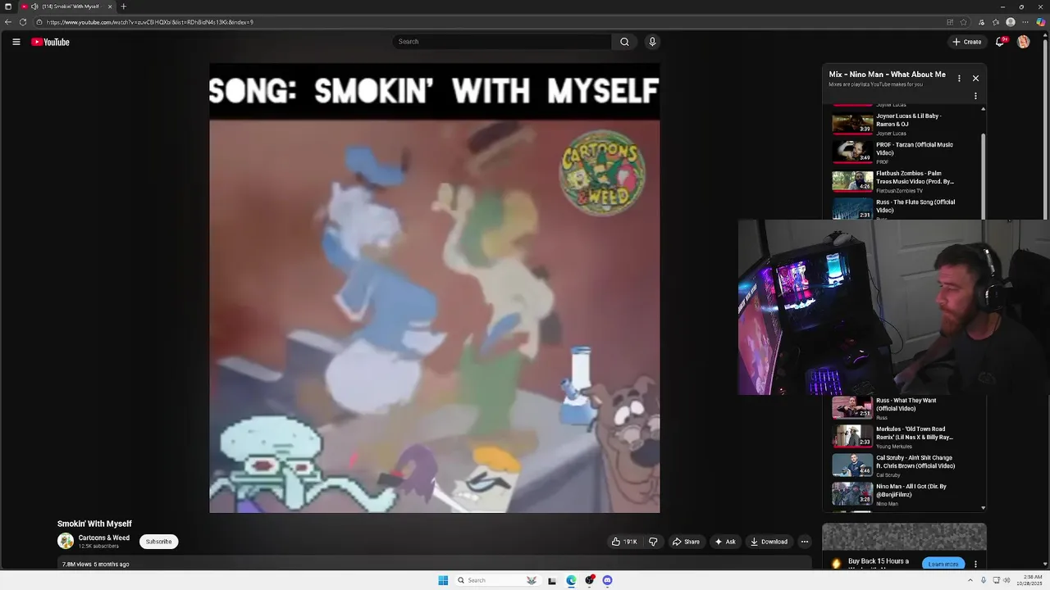This screenshot has height=590, width=1050.
Task: Open Edge settings and more ellipsis
Action: point(1025,22)
